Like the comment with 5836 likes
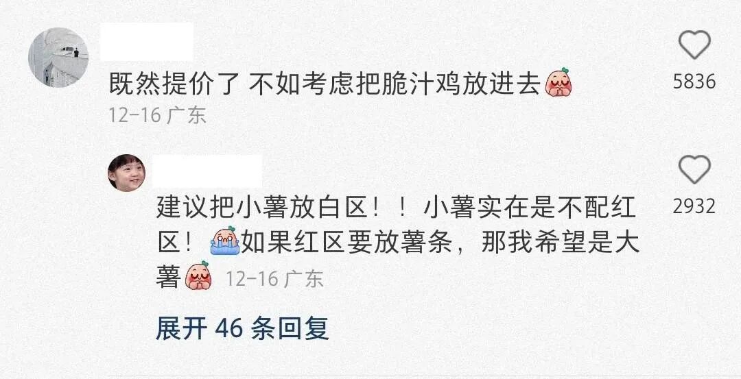 [x=694, y=45]
